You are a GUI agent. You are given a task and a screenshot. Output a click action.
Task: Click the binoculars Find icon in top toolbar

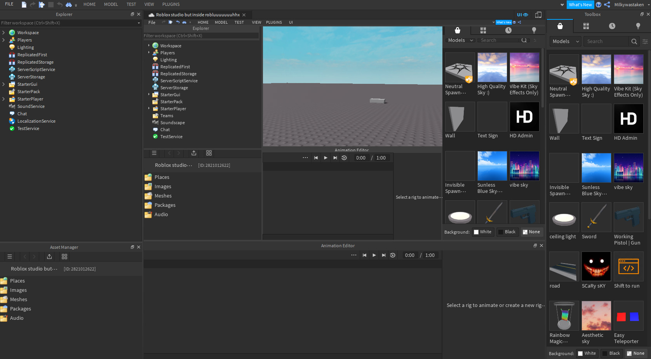69,5
